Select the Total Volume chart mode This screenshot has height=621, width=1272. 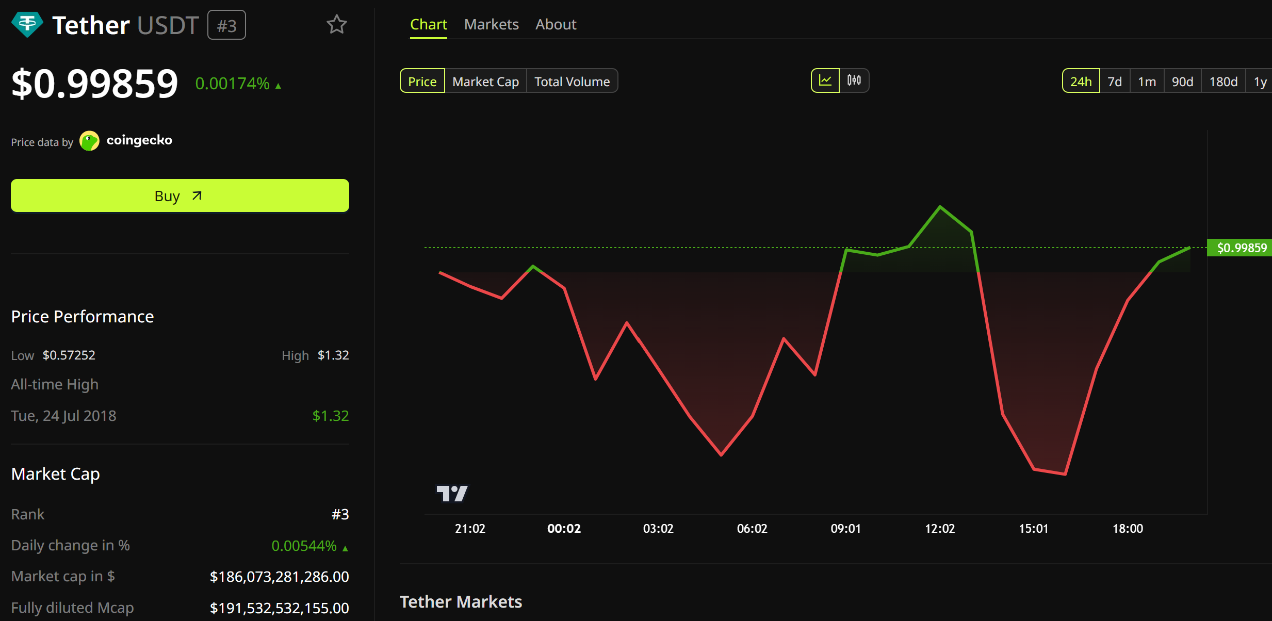pos(572,81)
